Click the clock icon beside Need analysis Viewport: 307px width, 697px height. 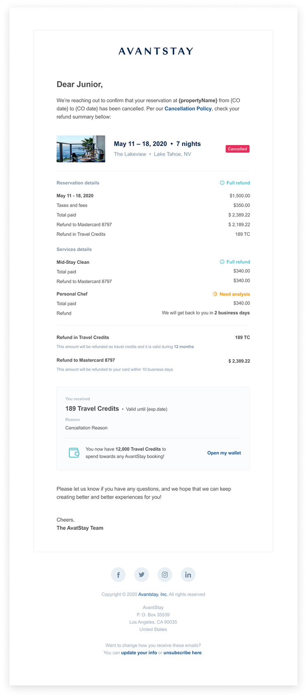(214, 294)
